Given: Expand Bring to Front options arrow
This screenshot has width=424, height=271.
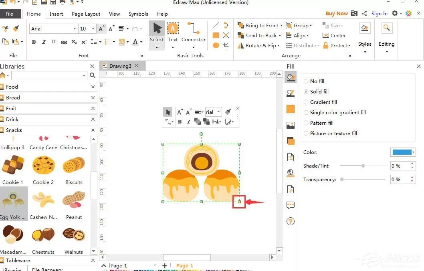Looking at the screenshot, I should (281, 26).
